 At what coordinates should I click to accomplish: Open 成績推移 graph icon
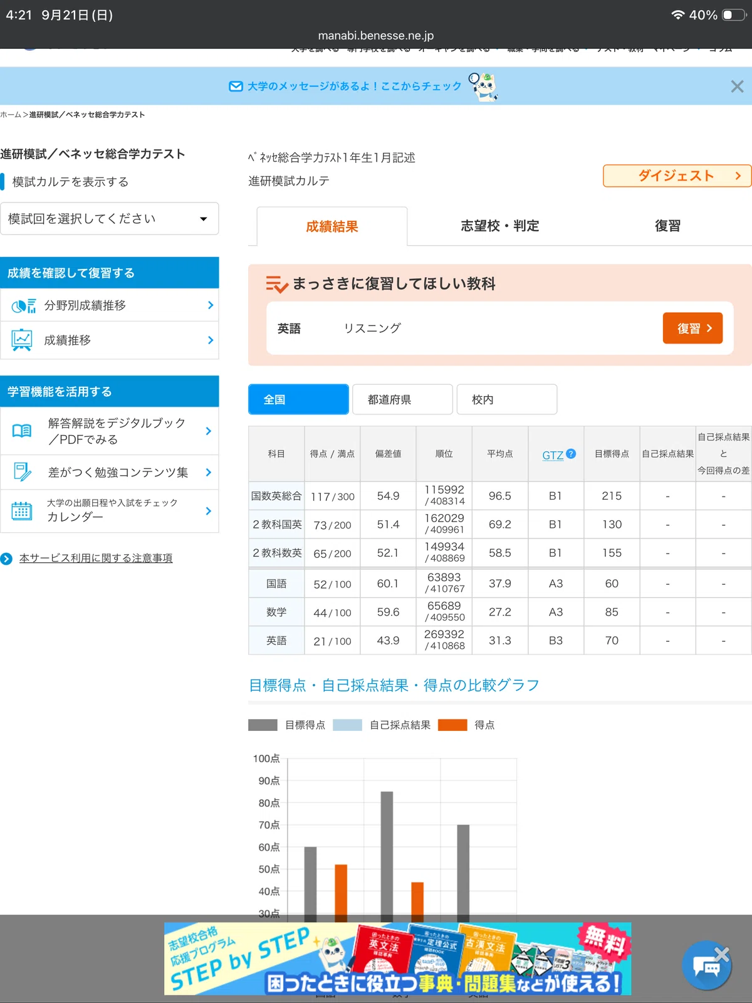click(x=22, y=340)
